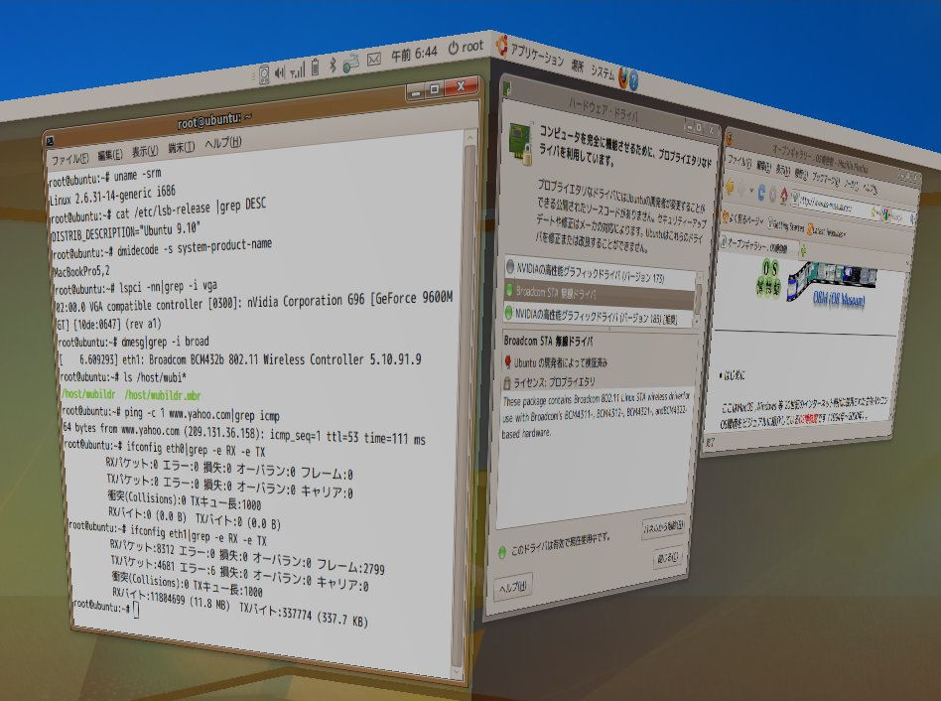Click the speaker device icon in the panel
The width and height of the screenshot is (941, 701).
[263, 75]
